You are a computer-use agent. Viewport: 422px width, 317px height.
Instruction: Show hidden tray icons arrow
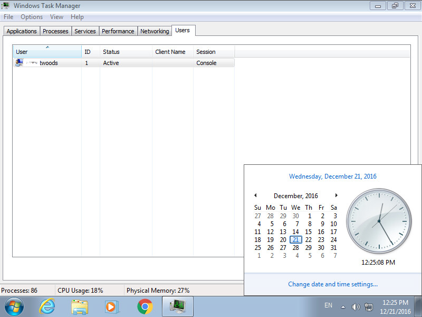[343, 306]
